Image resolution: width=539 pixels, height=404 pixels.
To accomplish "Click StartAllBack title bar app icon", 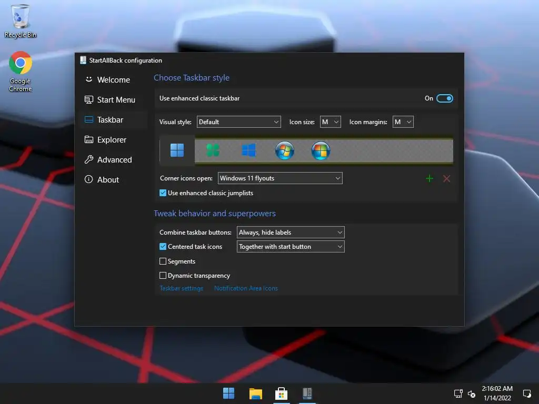I will click(83, 60).
